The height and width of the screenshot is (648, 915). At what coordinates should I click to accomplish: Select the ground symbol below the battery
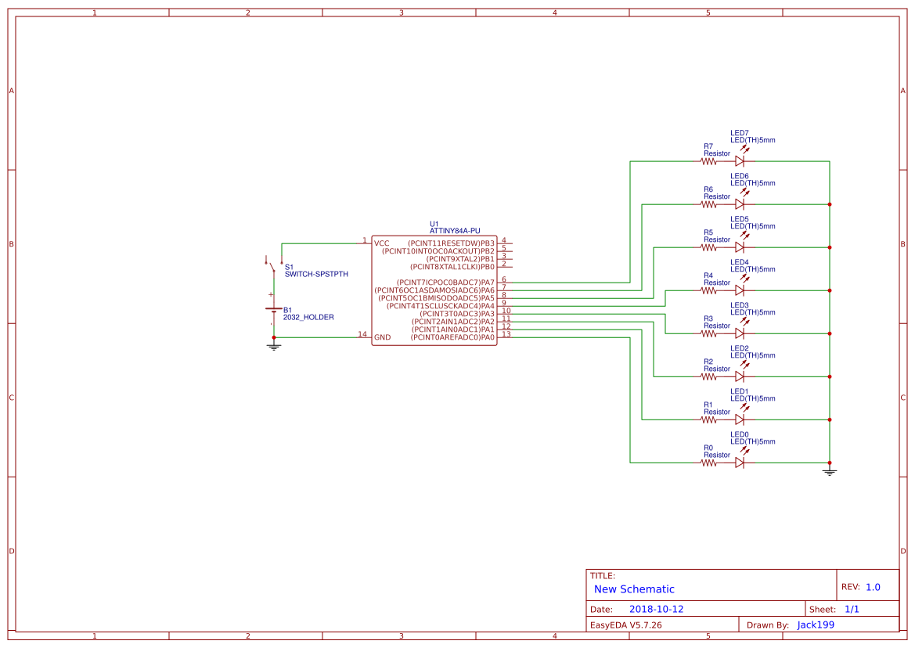point(274,347)
